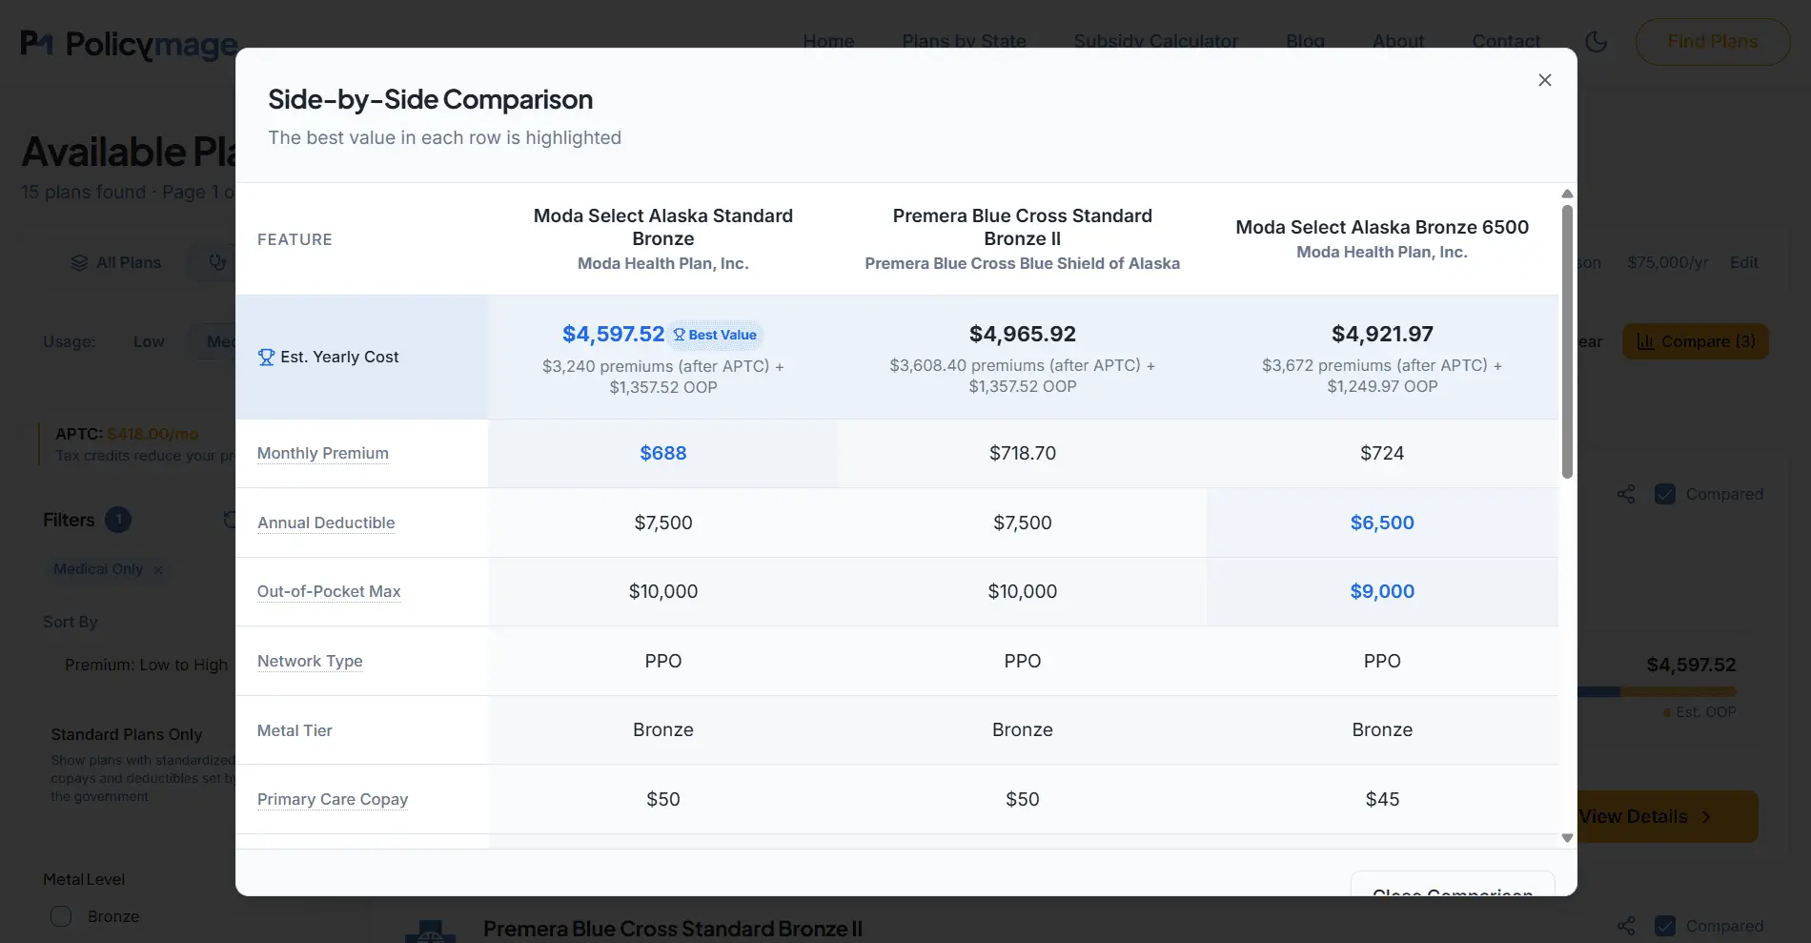Click the $45 primary care copay value
This screenshot has height=943, width=1811.
(1382, 799)
